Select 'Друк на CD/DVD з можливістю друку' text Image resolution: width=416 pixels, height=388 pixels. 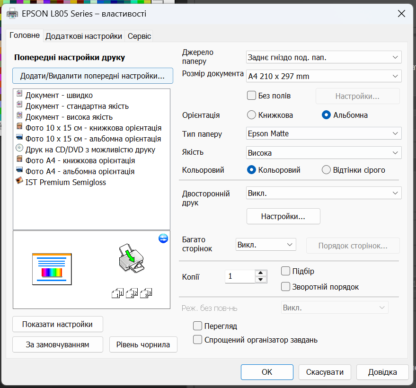tap(90, 150)
